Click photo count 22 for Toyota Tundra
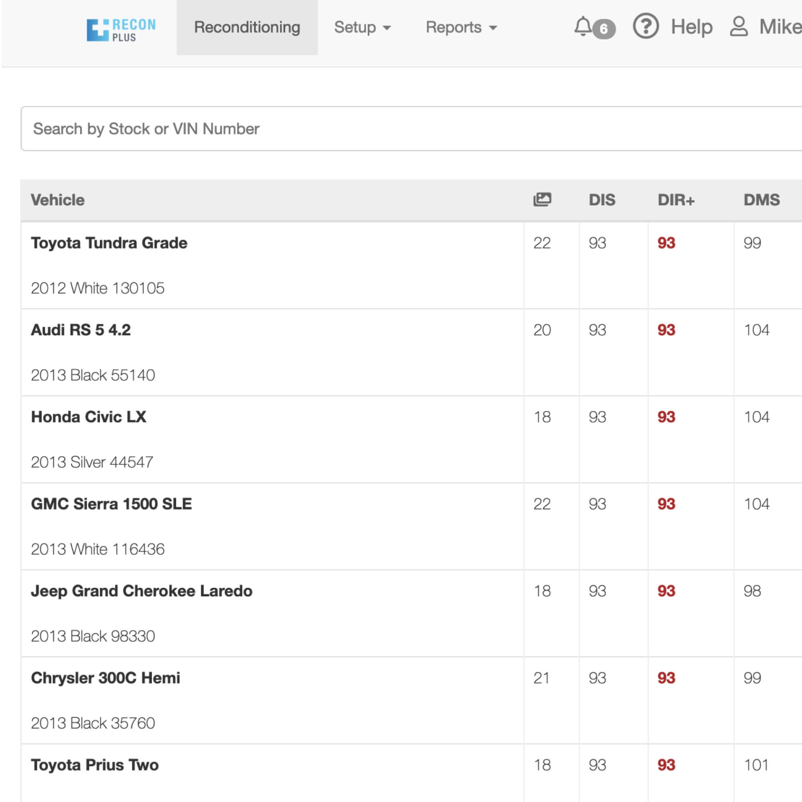The height and width of the screenshot is (802, 802). pyautogui.click(x=542, y=243)
